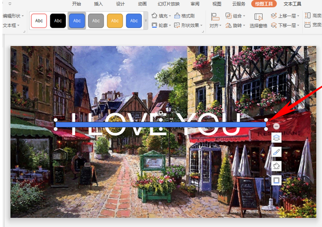Viewport: 322px width, 227px height.
Task: Choose the black Abc shape style
Action: coord(58,21)
